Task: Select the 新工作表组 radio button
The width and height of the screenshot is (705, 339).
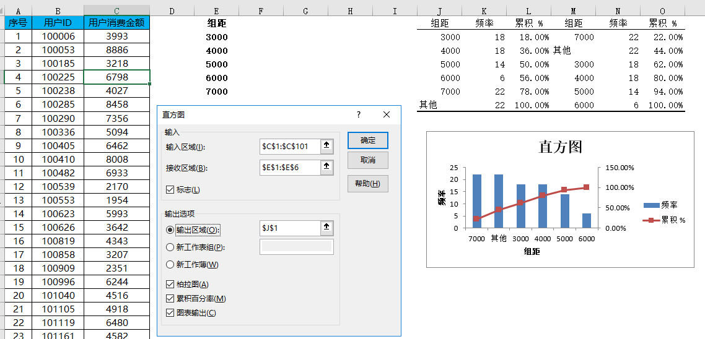Action: (170, 247)
